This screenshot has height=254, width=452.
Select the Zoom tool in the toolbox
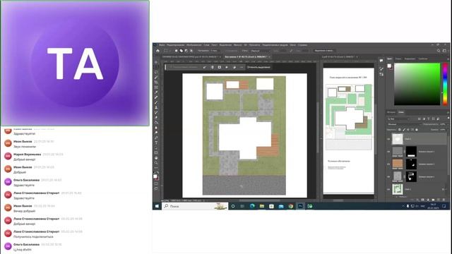pyautogui.click(x=156, y=163)
